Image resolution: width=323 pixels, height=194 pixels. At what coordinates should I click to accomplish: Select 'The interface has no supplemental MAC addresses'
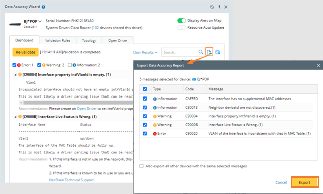pos(250,99)
